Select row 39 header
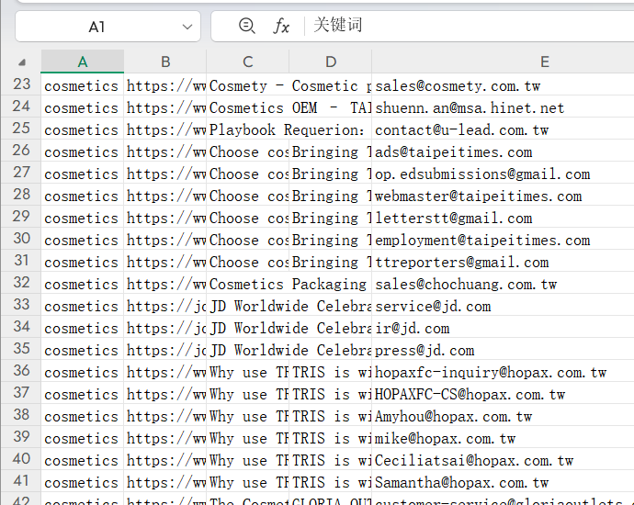This screenshot has height=505, width=634. click(21, 437)
